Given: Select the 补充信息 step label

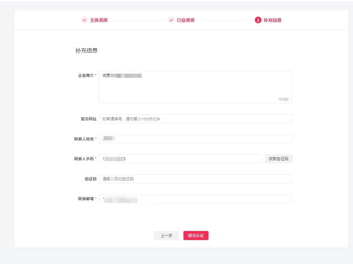Looking at the screenshot, I should 273,20.
